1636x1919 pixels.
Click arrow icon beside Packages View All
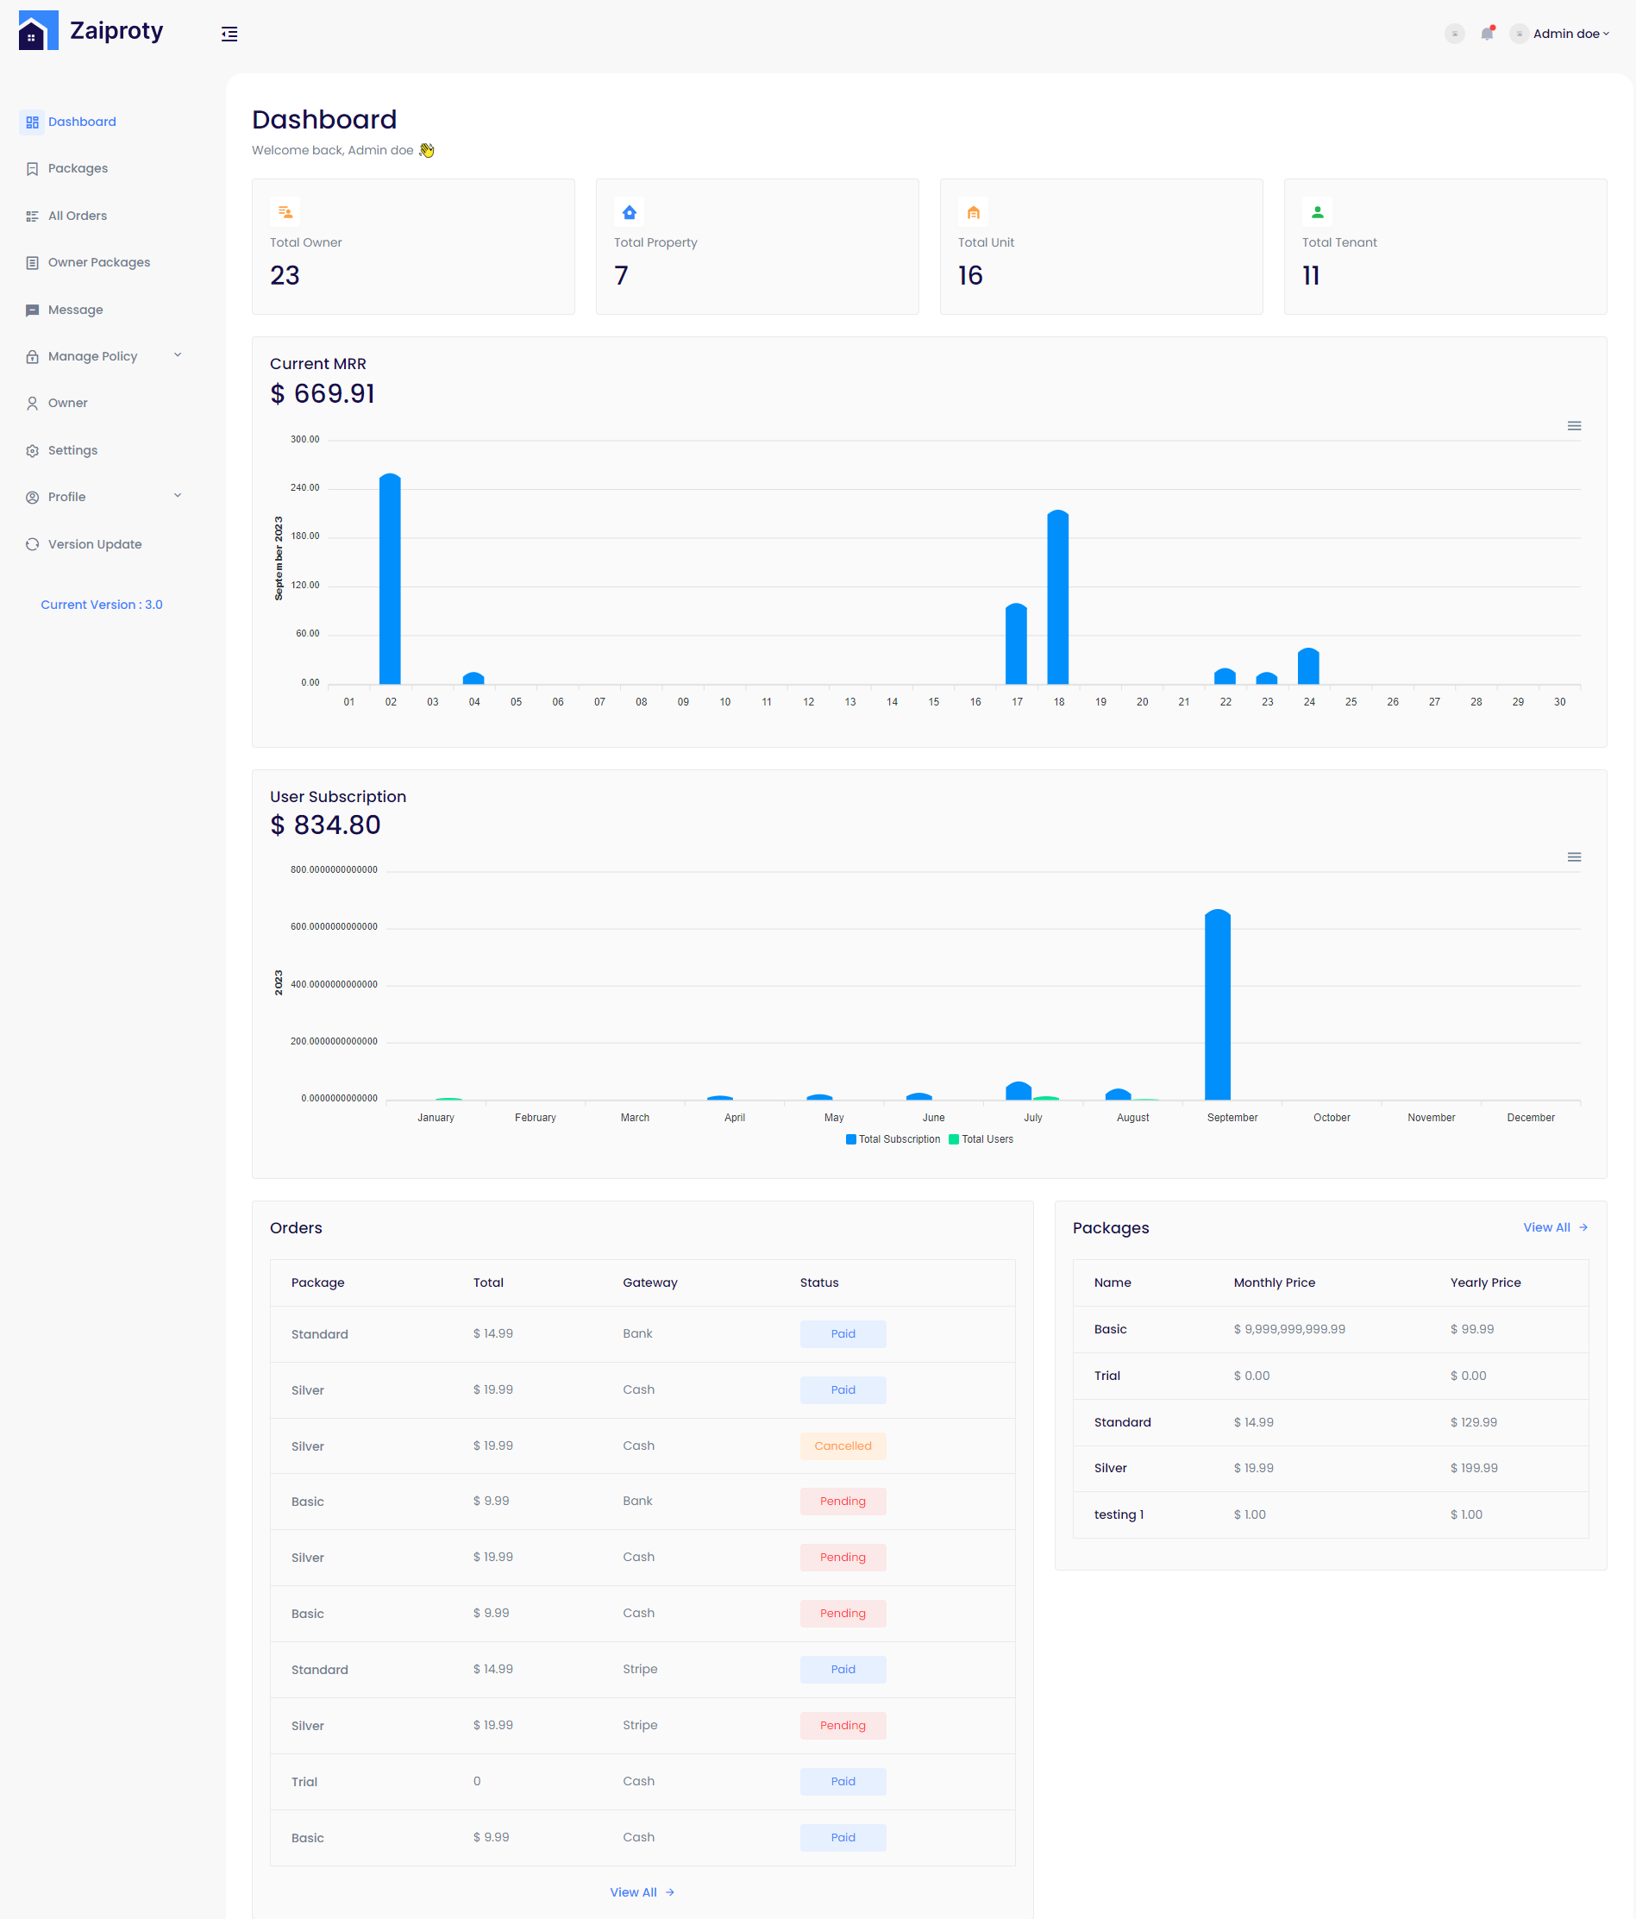point(1583,1228)
